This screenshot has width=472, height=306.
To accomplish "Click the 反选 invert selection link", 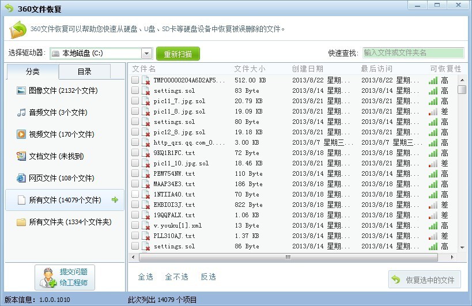I will (208, 277).
